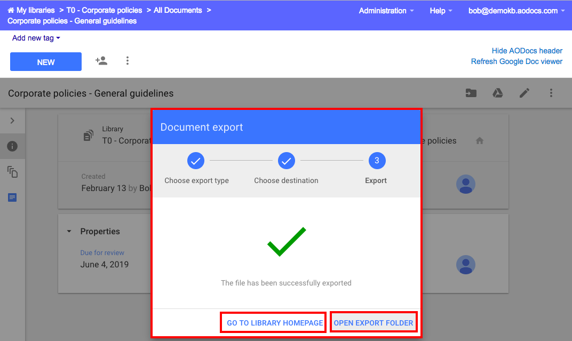Expand the left sidebar chevron

click(12, 121)
